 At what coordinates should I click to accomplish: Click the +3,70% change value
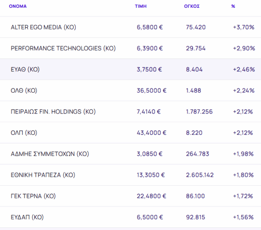[244, 27]
